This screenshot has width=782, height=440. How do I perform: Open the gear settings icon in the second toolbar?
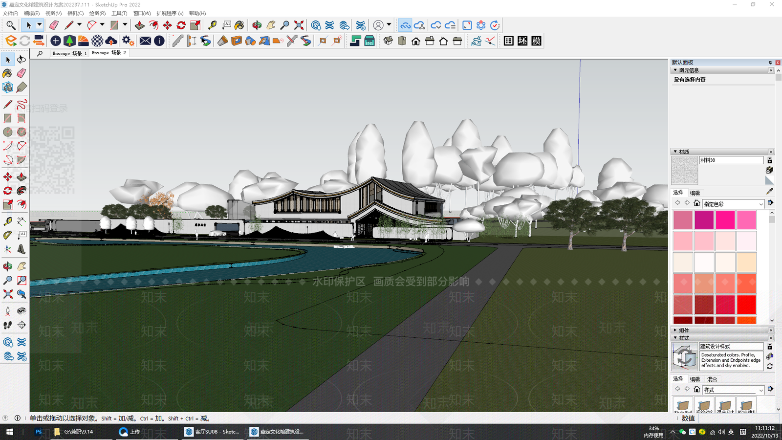tap(128, 41)
